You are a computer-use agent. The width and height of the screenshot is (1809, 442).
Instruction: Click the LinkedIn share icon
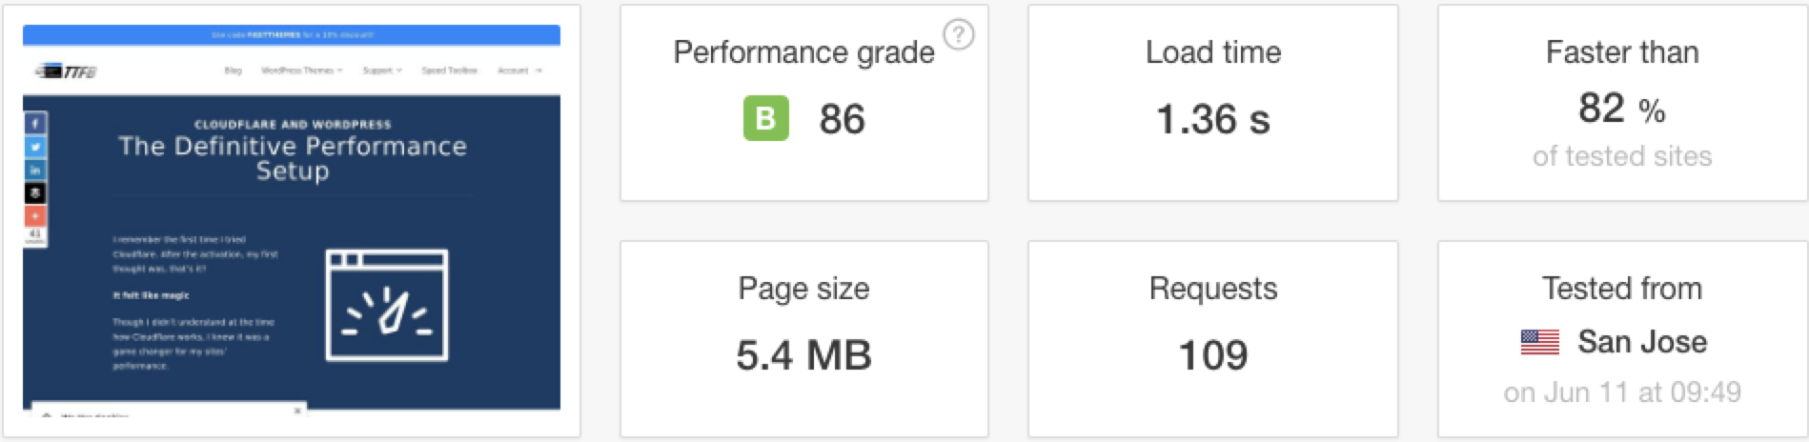(35, 170)
